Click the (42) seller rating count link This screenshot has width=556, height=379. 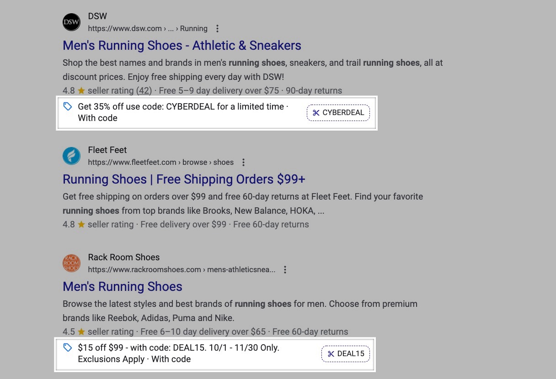pyautogui.click(x=144, y=91)
